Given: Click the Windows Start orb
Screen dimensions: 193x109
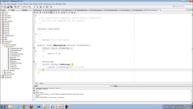Looking at the screenshot, I should point(3,107).
